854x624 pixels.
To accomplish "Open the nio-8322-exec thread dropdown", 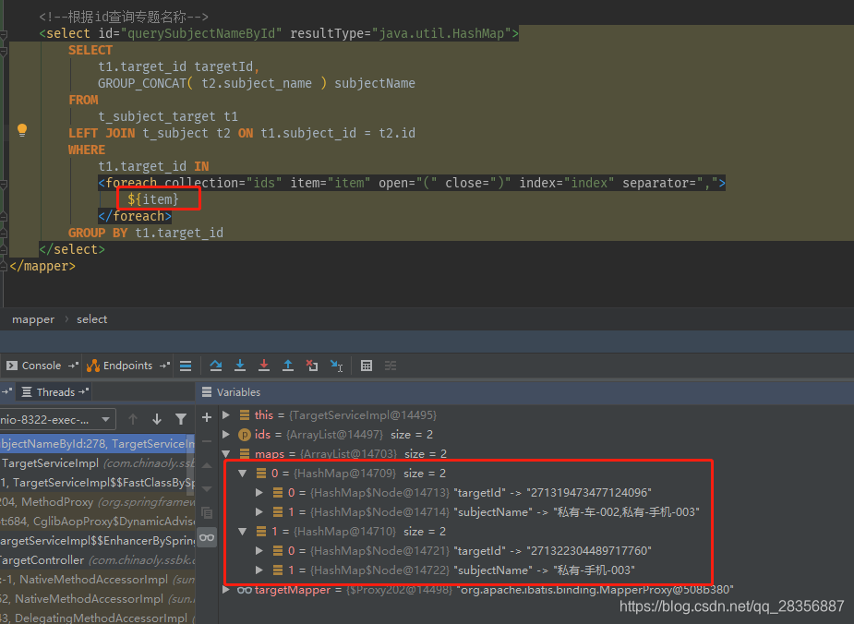I will [58, 420].
